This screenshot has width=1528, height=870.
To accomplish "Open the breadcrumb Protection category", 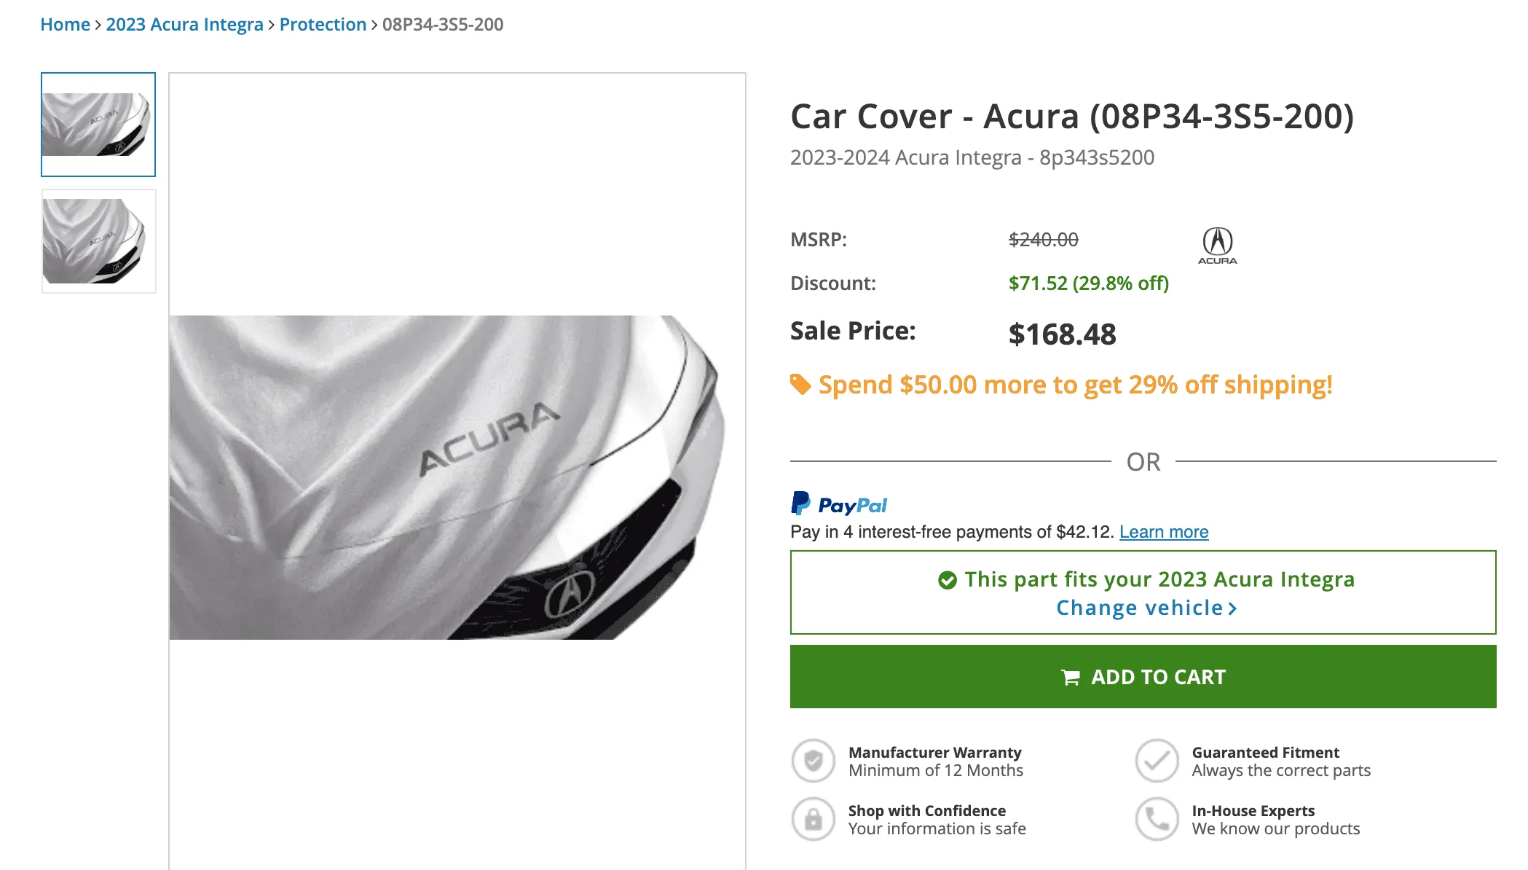I will [323, 24].
